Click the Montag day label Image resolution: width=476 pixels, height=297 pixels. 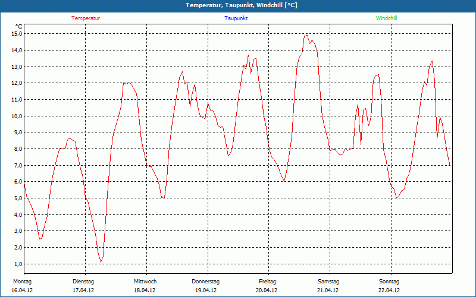22,282
